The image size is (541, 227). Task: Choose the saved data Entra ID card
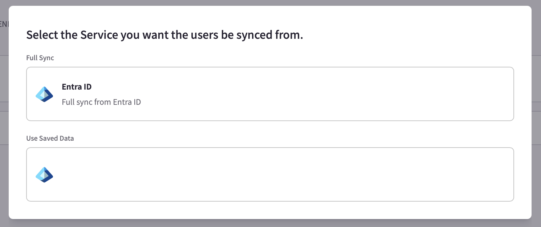270,174
